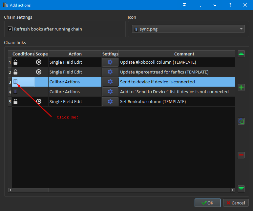This screenshot has height=211, width=253.
Task: Click the Calibre books icon in title bar
Action: tap(6, 5)
